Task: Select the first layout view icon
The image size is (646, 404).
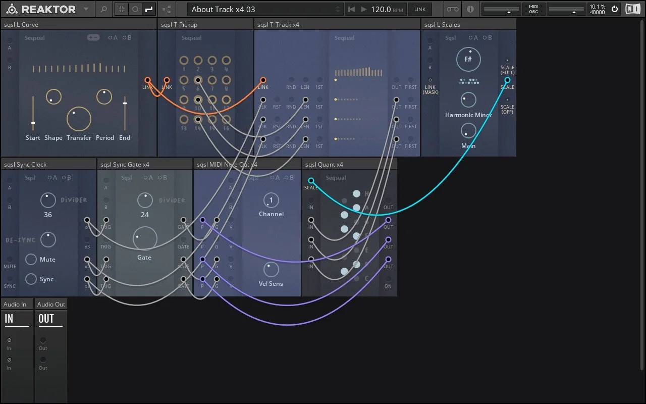Action: [x=122, y=9]
